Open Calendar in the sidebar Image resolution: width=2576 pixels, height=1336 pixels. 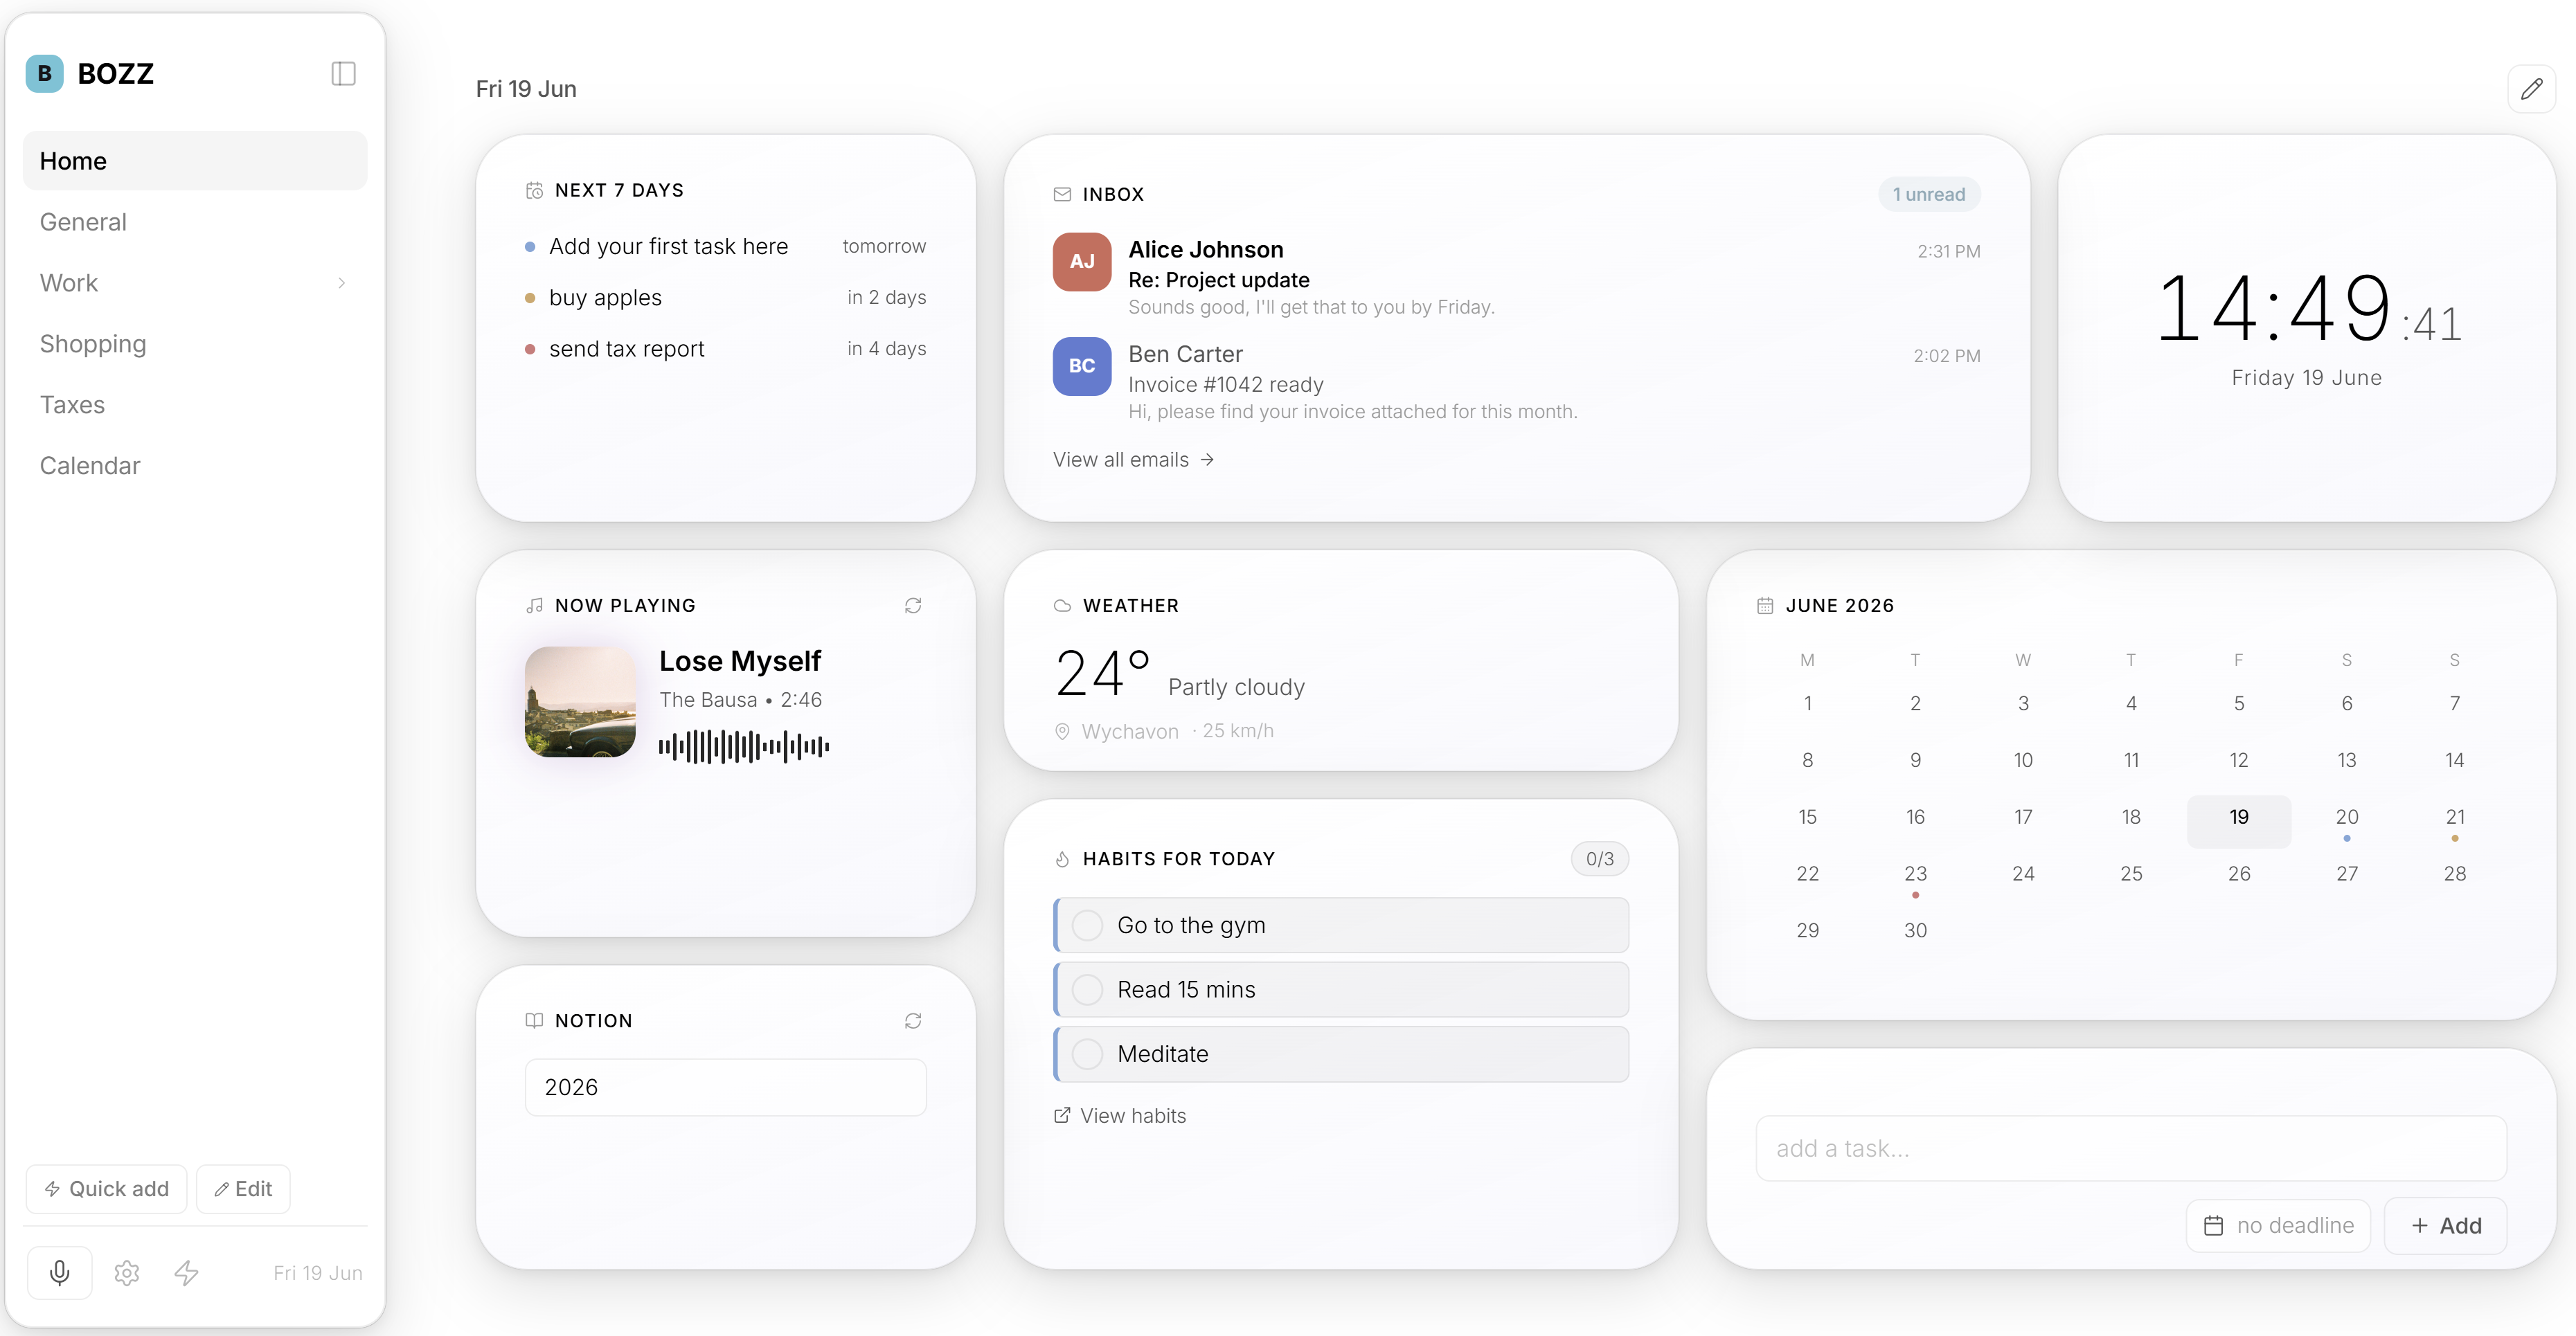click(195, 466)
